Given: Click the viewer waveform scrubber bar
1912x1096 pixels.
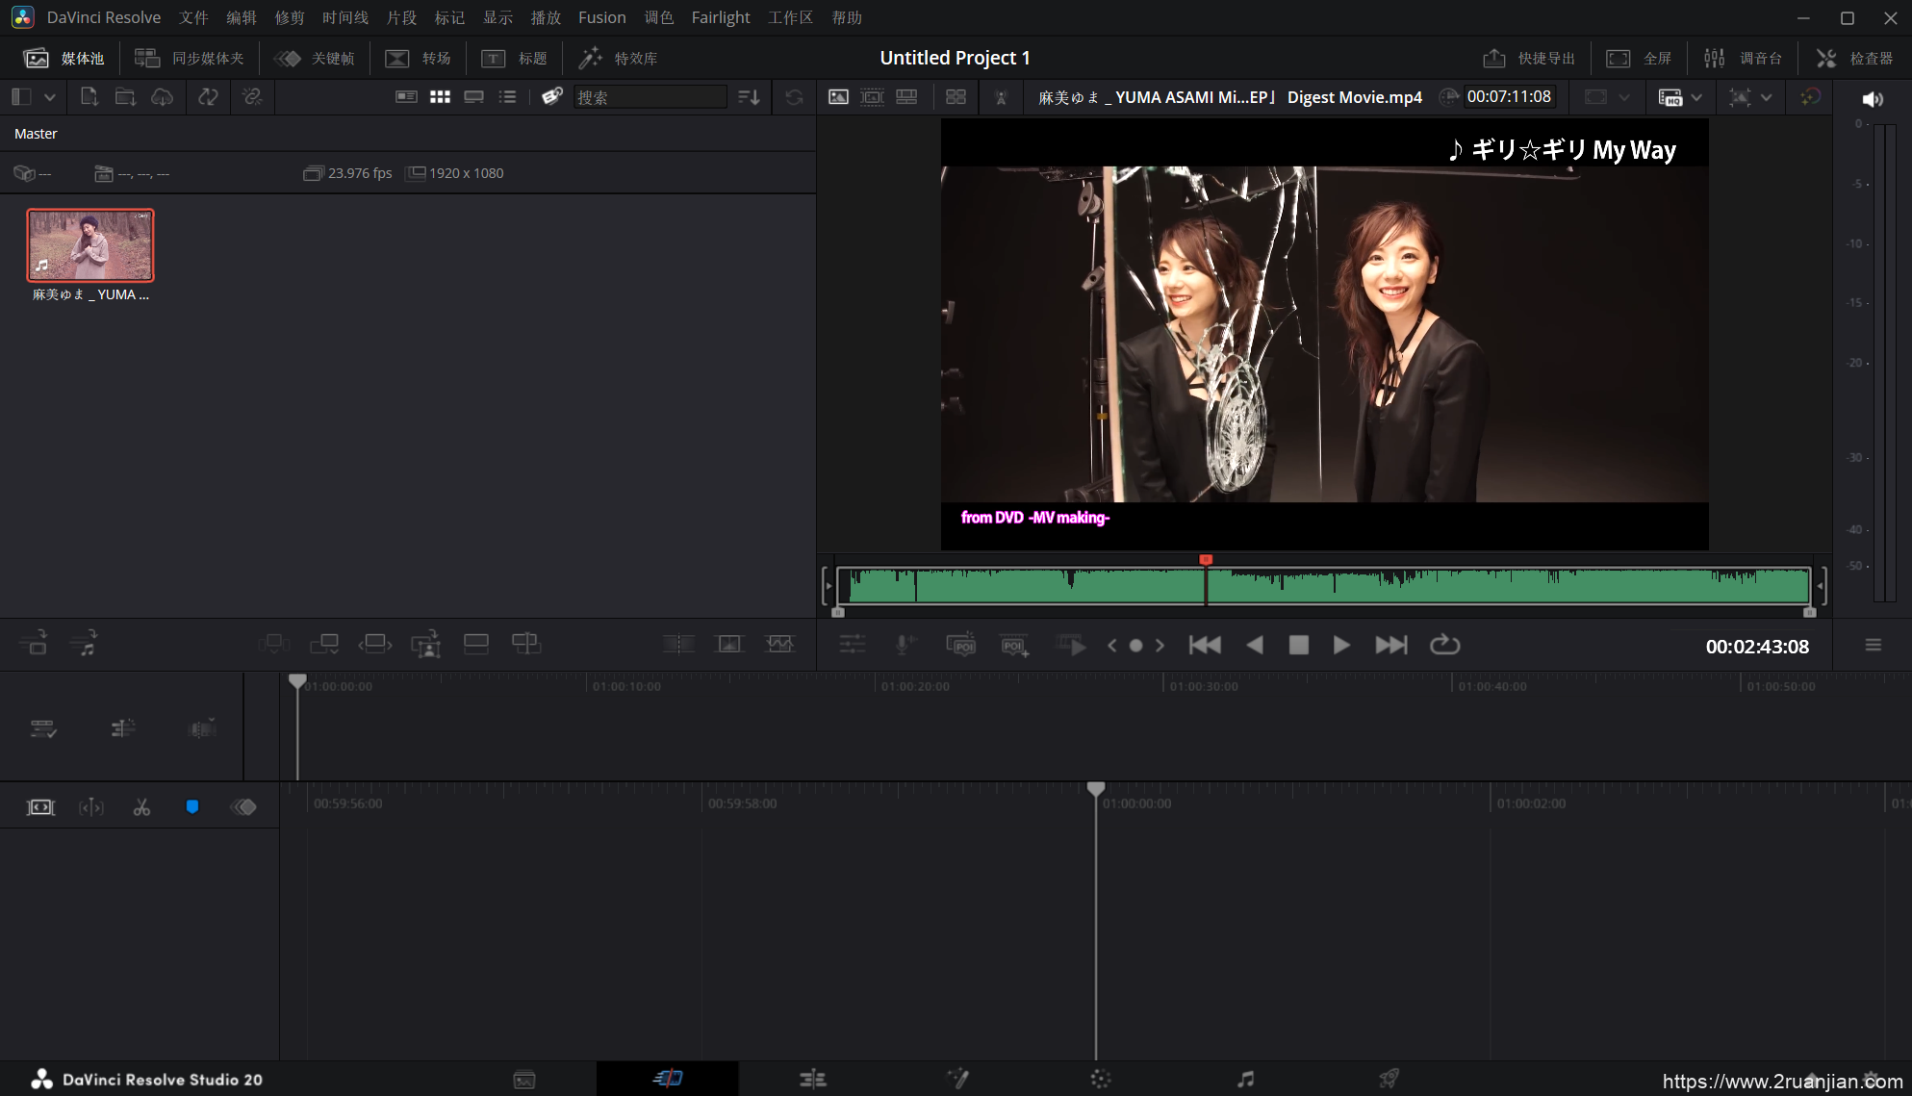Looking at the screenshot, I should point(1324,585).
